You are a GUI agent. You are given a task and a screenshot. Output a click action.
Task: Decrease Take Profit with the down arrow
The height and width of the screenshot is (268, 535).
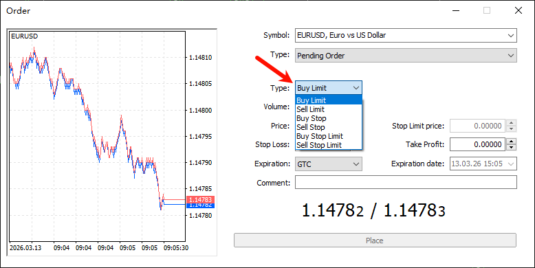click(x=511, y=147)
